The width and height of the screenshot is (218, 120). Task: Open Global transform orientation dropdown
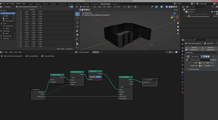pyautogui.click(x=118, y=7)
